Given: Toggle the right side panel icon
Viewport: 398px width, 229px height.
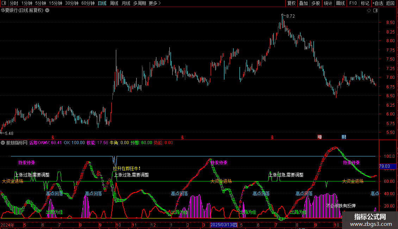Looking at the screenshot, I should pos(375,11).
